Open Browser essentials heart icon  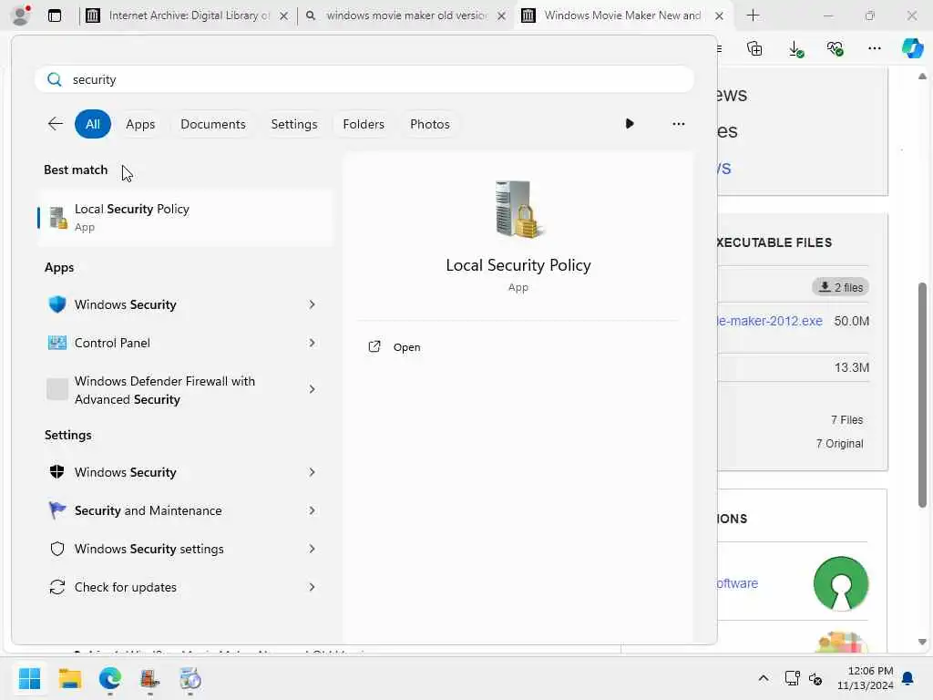tap(835, 48)
